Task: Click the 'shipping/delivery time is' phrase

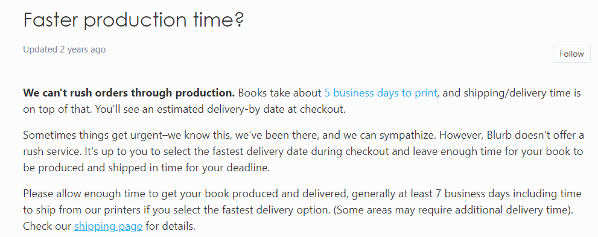Action: pos(512,93)
